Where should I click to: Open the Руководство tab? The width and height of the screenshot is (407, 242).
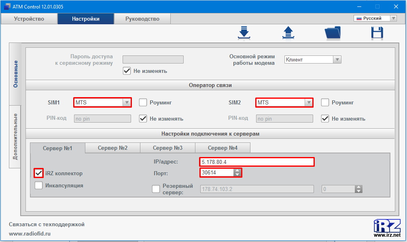[x=142, y=19]
